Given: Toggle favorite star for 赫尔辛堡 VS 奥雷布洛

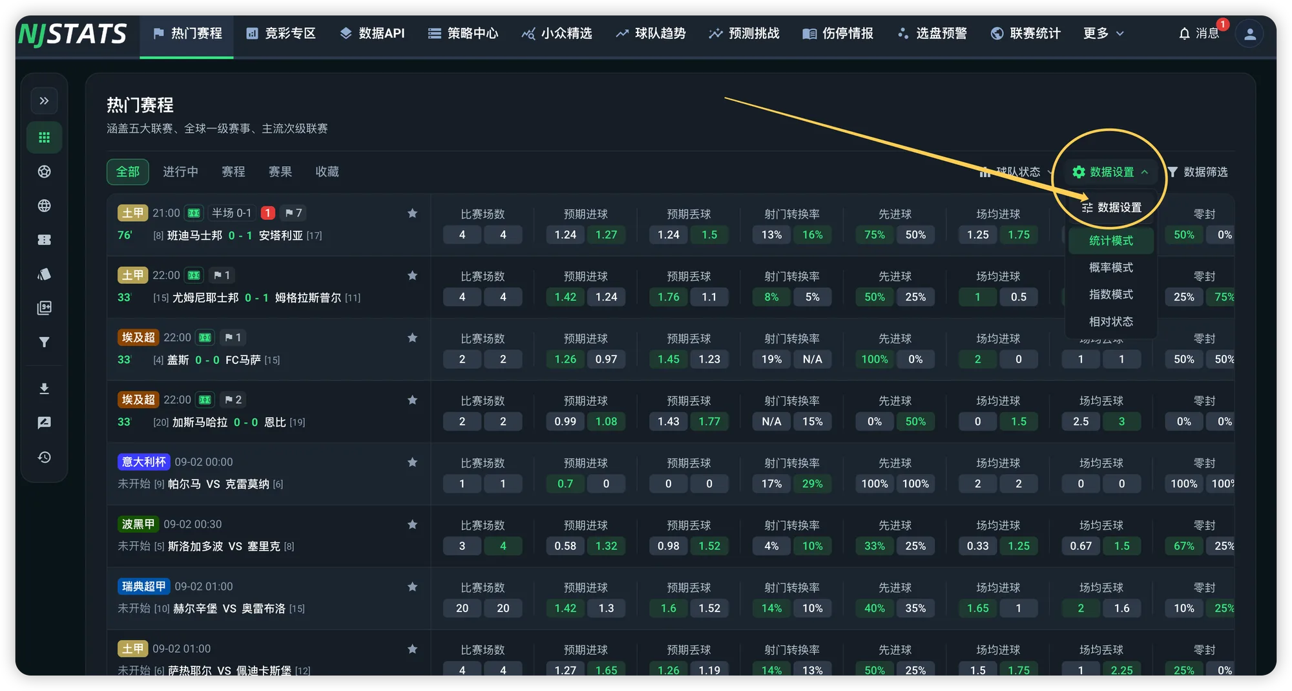Looking at the screenshot, I should tap(412, 587).
